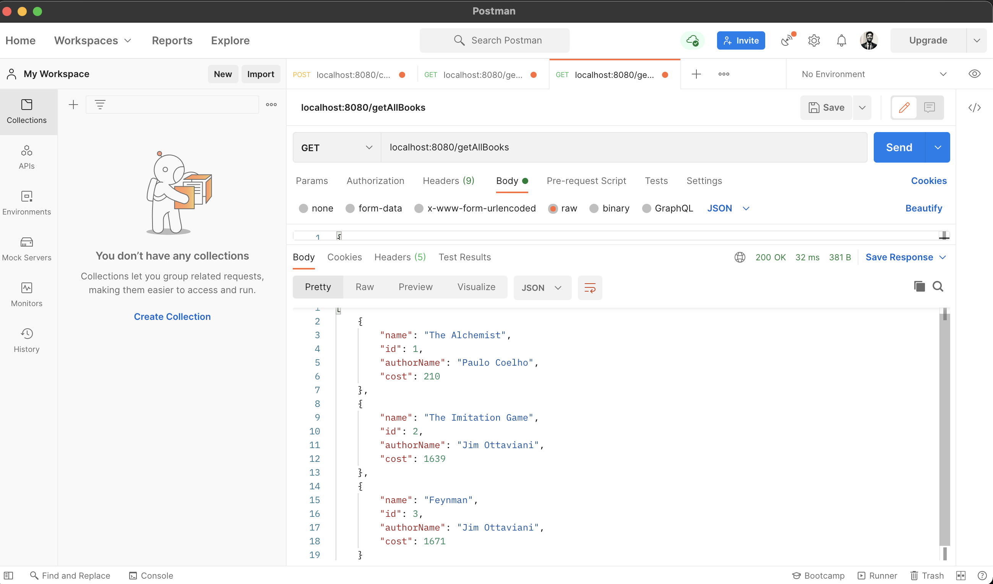The height and width of the screenshot is (584, 993).
Task: Switch to the Params tab
Action: click(312, 181)
